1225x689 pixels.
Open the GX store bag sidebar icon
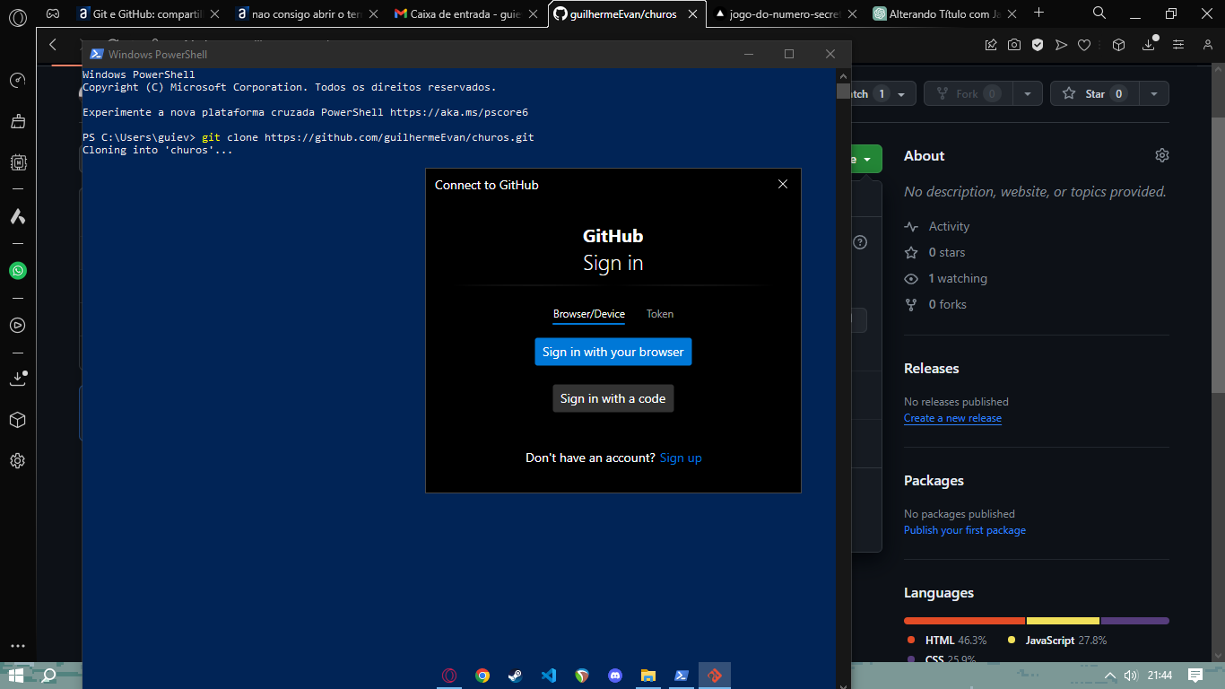[17, 121]
